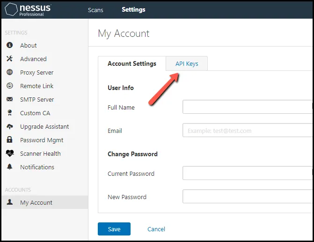Click the Email field label
The height and width of the screenshot is (242, 314).
[x=115, y=131]
